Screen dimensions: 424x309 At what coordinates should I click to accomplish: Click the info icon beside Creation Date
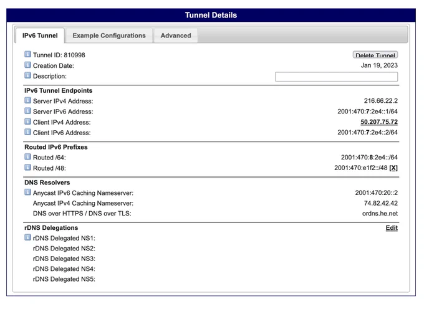(x=27, y=65)
